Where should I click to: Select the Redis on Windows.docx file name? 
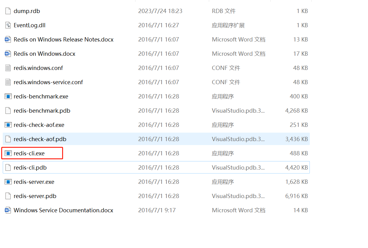click(x=44, y=54)
